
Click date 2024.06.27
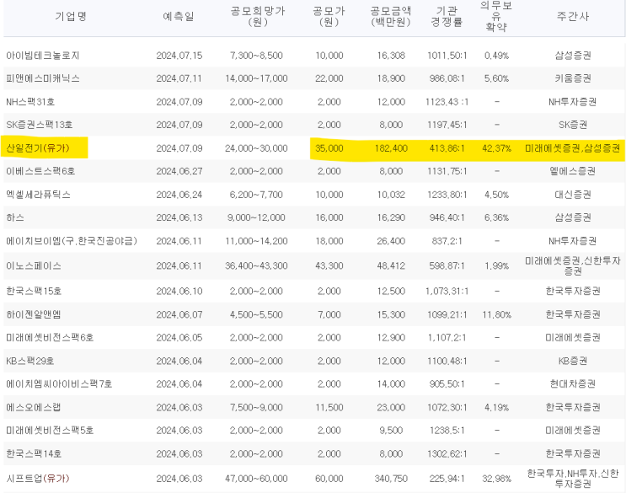pos(179,171)
